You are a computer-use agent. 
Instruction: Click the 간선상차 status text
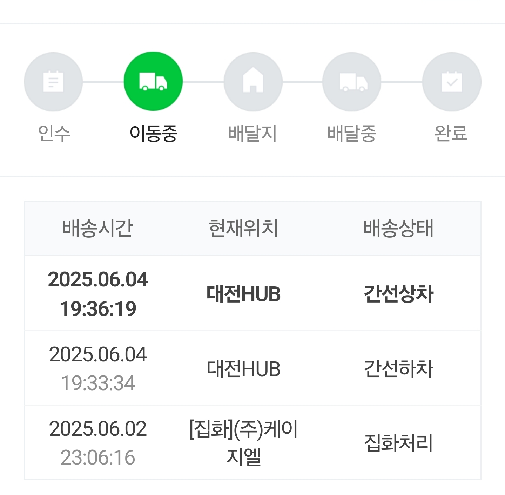pyautogui.click(x=398, y=294)
